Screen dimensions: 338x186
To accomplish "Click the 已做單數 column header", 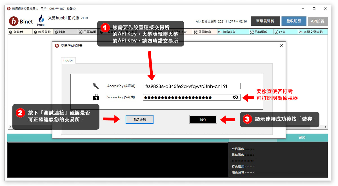I will 261,32.
